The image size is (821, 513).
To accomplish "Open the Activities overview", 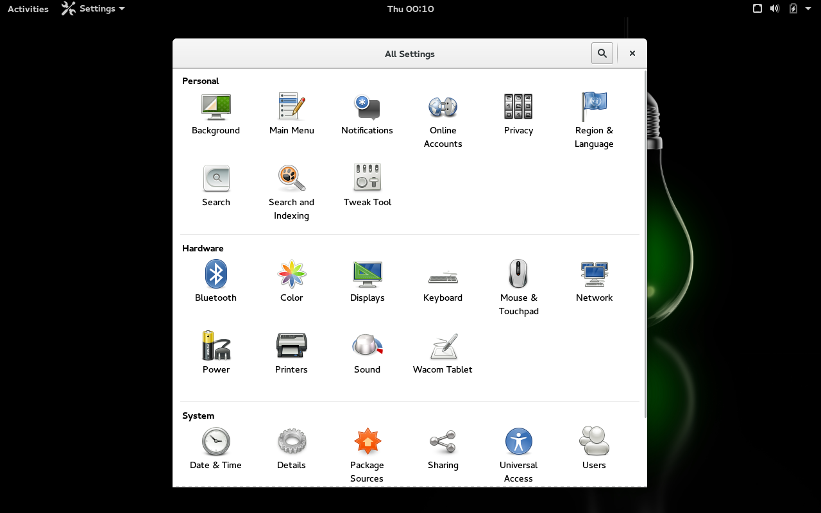I will 28,9.
